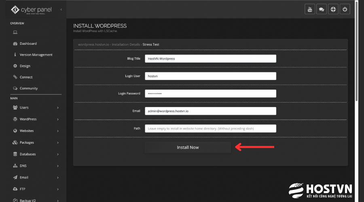Image resolution: width=364 pixels, height=202 pixels.
Task: Expand the Databases menu arrow
Action: pos(58,154)
